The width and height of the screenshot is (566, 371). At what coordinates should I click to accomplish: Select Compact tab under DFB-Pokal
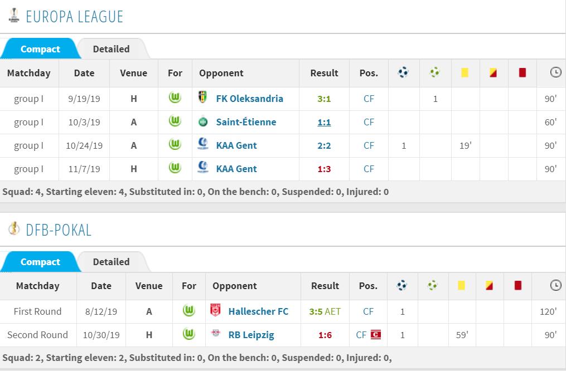[x=40, y=262]
